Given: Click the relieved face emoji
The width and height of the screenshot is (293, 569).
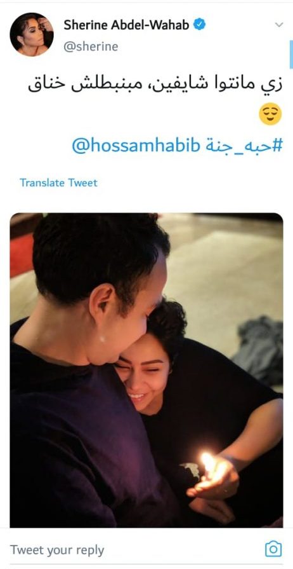Looking at the screenshot, I should tap(270, 114).
